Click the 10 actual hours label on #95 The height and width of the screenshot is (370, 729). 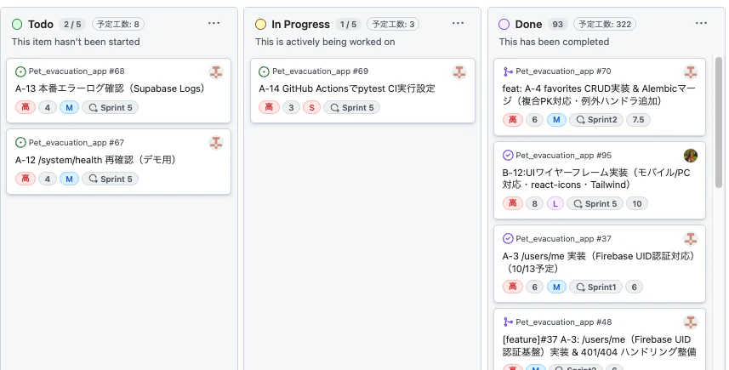point(637,203)
